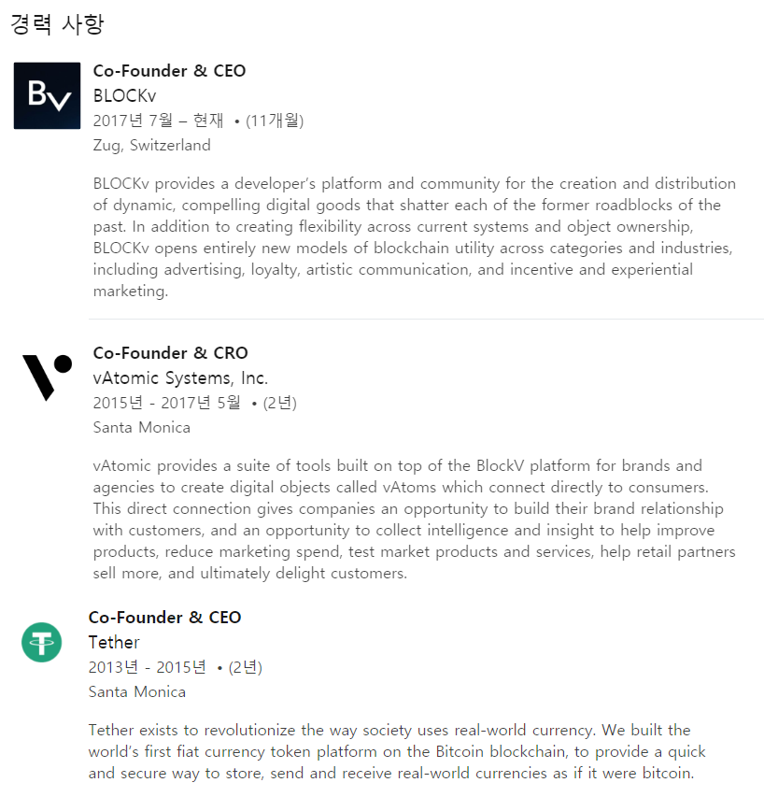Screen dimensions: 764x797
Task: Click Santa Monica location under vAtomic Systems
Action: (141, 428)
